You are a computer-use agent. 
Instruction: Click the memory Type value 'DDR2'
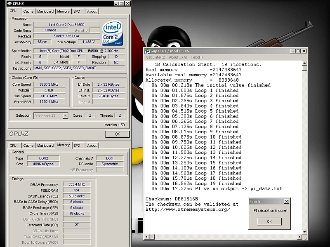(x=43, y=158)
